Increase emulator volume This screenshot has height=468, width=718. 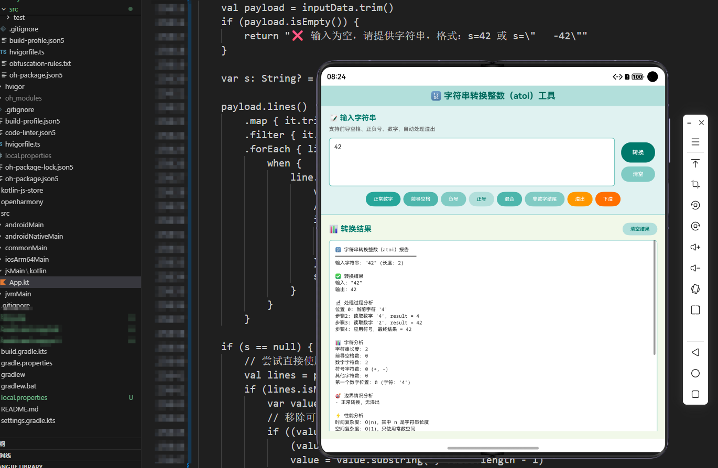point(695,247)
